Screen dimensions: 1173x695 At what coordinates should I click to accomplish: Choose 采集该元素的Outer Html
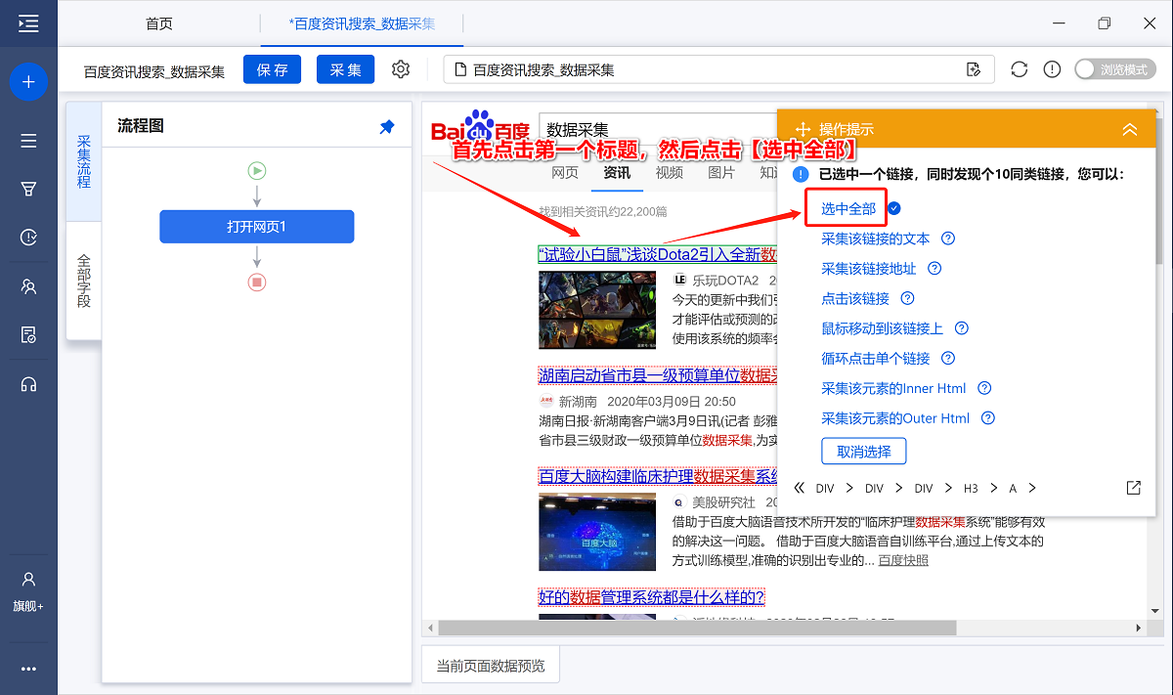(x=895, y=418)
